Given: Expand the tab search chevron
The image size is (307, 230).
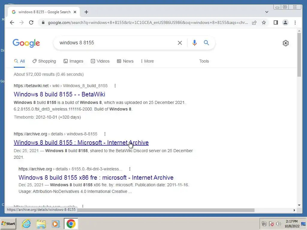Looking at the screenshot, I should click(267, 12).
